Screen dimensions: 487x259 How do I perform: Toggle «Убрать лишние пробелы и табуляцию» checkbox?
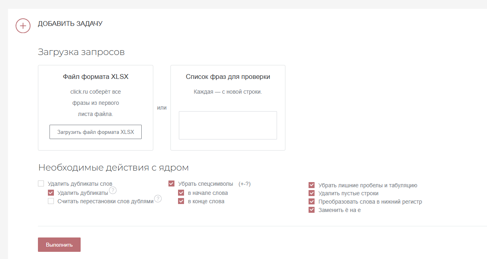tap(312, 185)
